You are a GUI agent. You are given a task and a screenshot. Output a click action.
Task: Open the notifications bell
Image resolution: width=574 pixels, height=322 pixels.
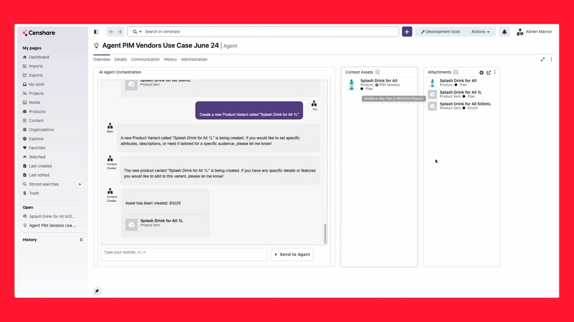click(x=504, y=32)
